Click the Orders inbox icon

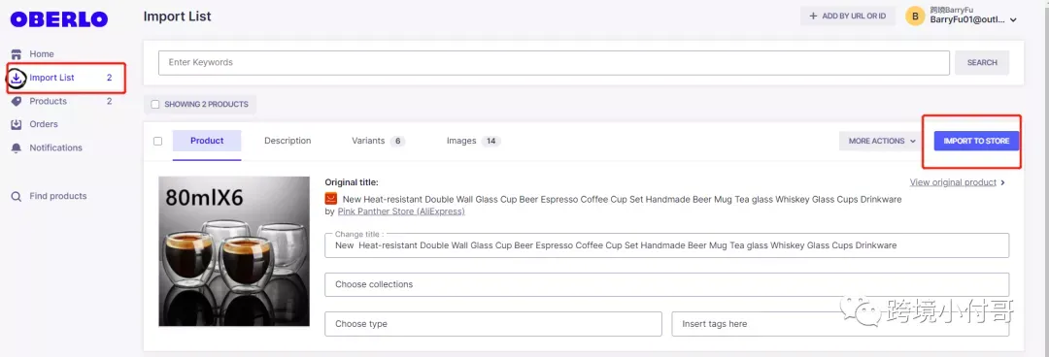(17, 124)
